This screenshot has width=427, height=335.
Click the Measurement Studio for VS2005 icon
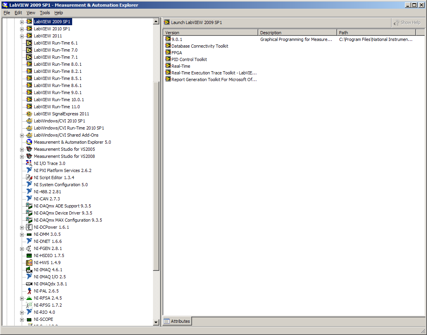(x=29, y=149)
